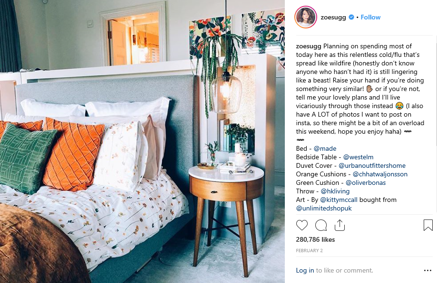Click zoesugg profile avatar

point(306,17)
